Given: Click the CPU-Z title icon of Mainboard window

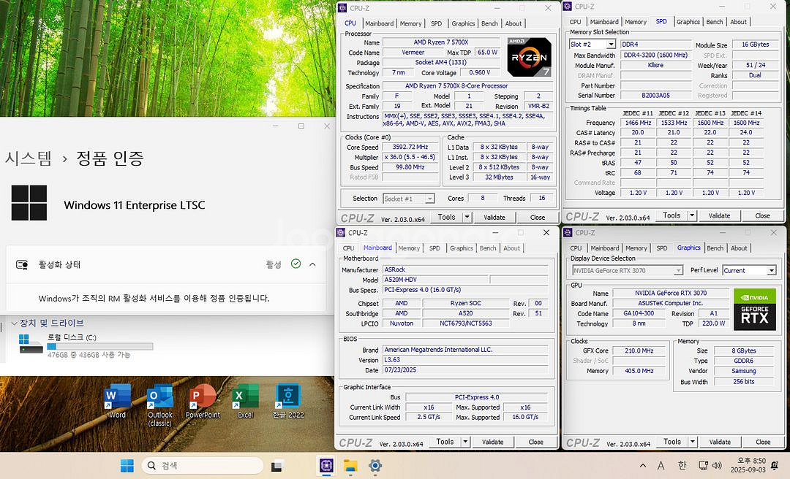Looking at the screenshot, I should coord(342,232).
